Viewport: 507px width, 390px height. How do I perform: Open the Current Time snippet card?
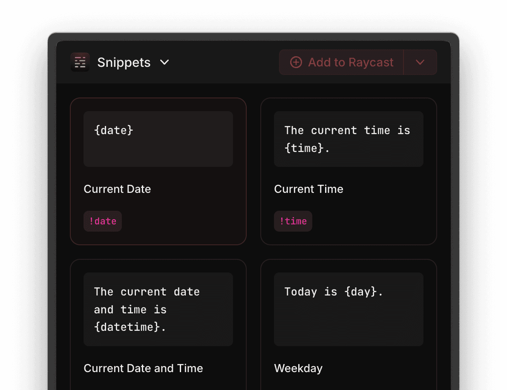[x=349, y=171]
